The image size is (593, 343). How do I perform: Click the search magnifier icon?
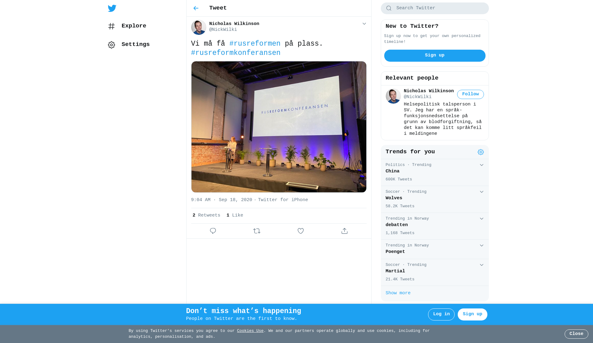tap(389, 8)
